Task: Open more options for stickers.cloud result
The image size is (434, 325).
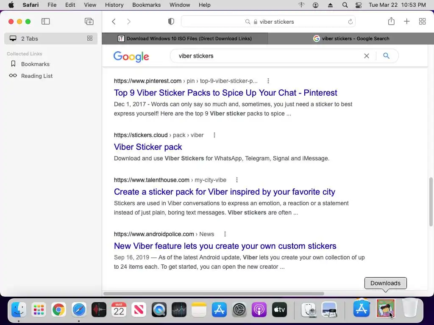Action: click(x=214, y=135)
